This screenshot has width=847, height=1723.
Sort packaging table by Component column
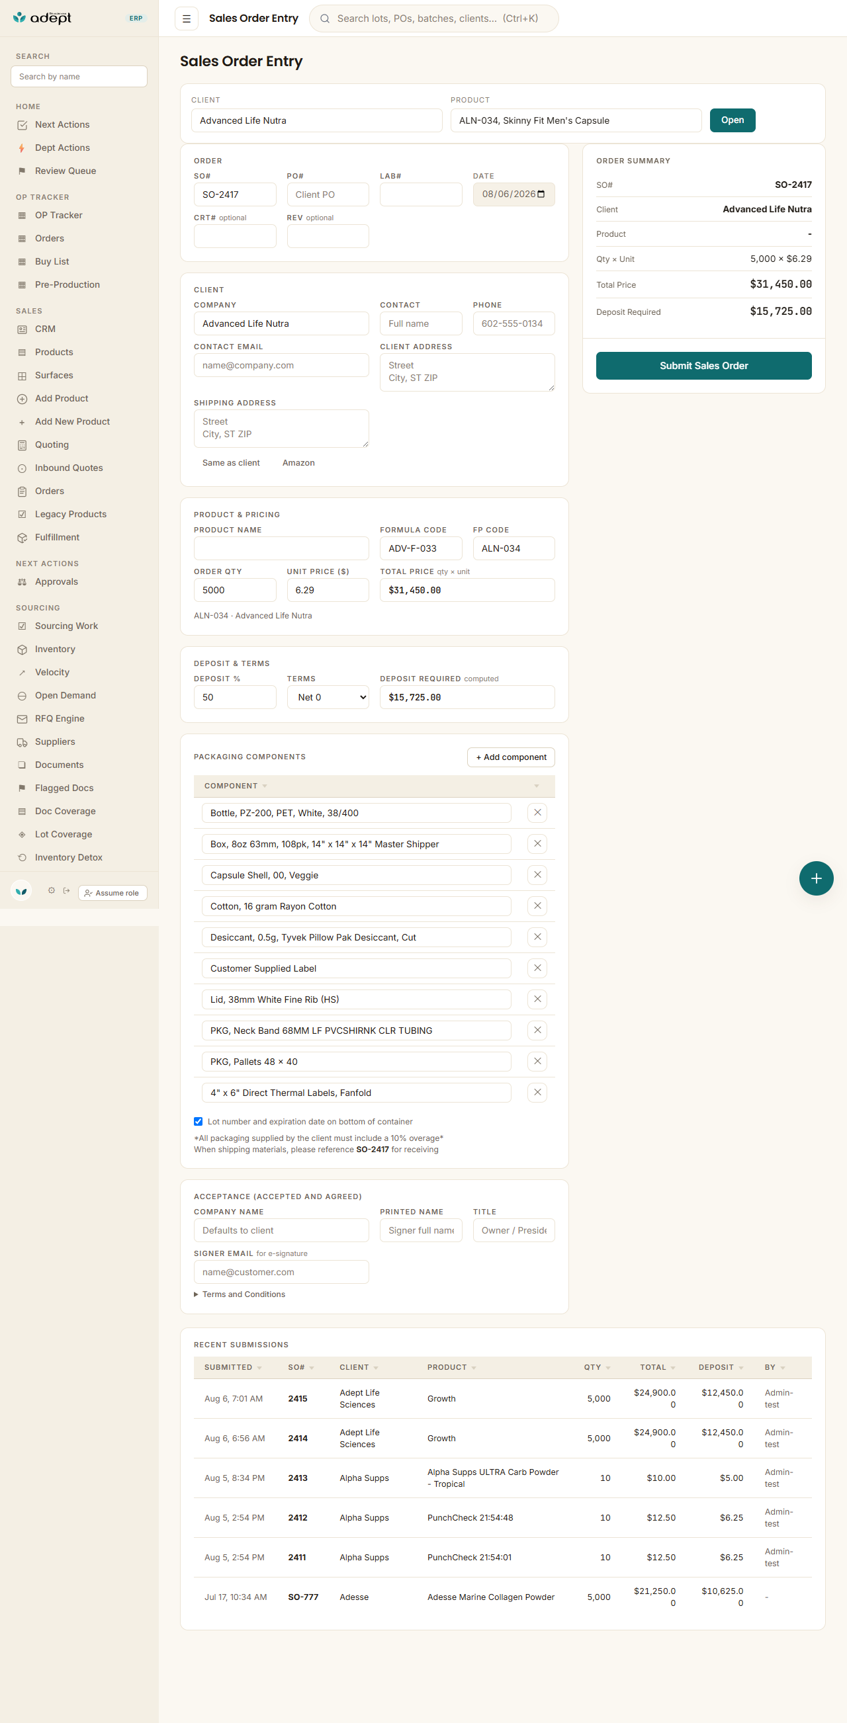point(236,786)
